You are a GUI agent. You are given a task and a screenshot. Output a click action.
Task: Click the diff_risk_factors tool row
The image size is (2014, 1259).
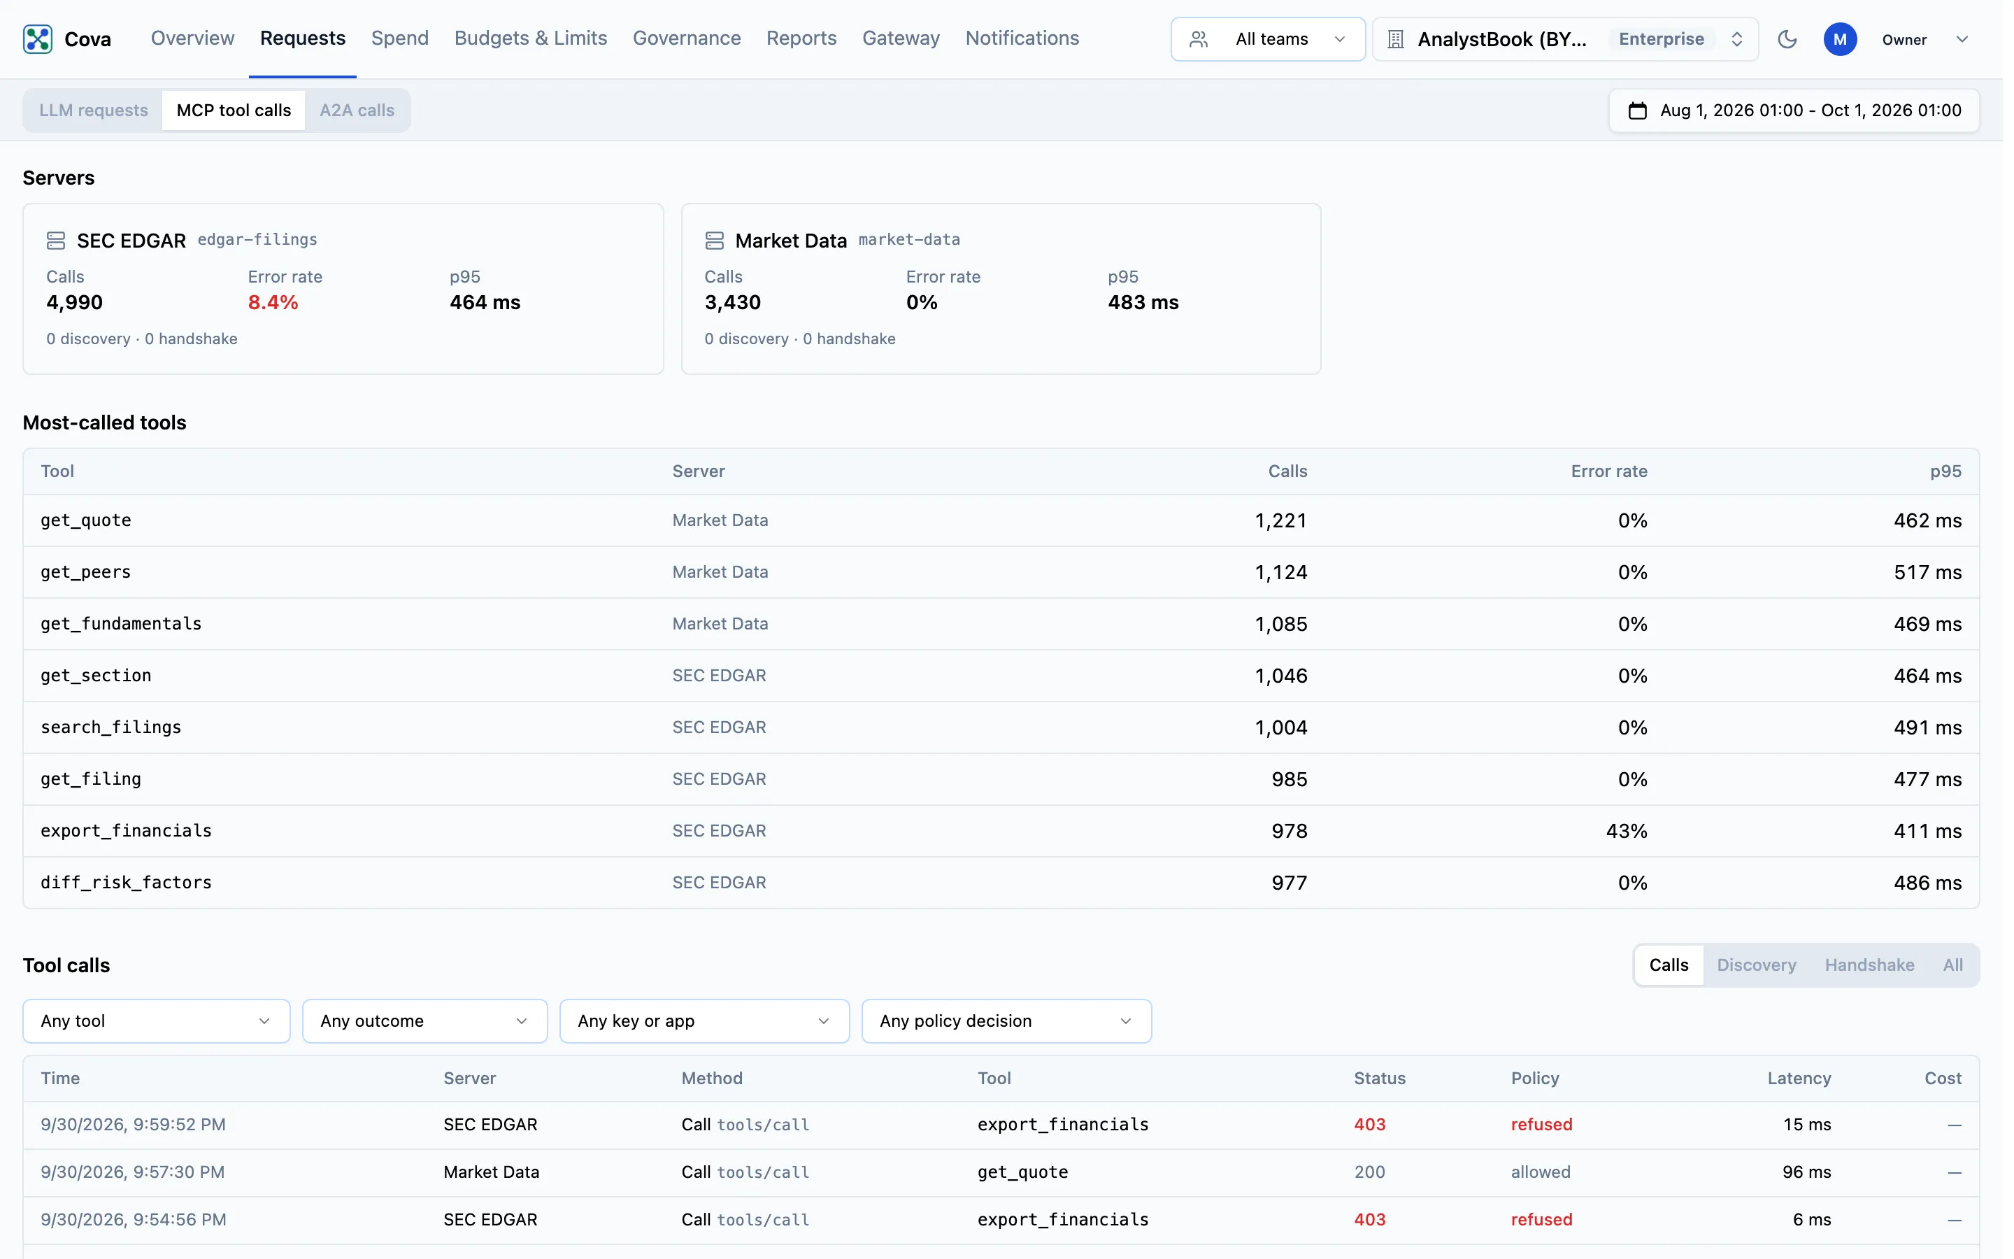(x=1001, y=883)
